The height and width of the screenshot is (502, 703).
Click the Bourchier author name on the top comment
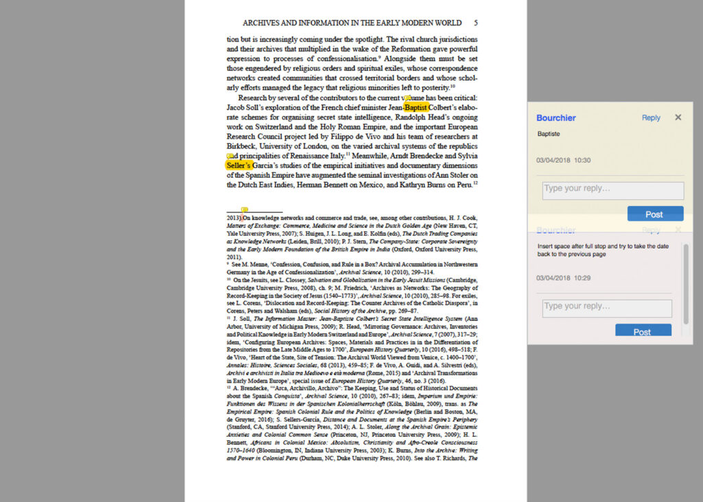(556, 117)
